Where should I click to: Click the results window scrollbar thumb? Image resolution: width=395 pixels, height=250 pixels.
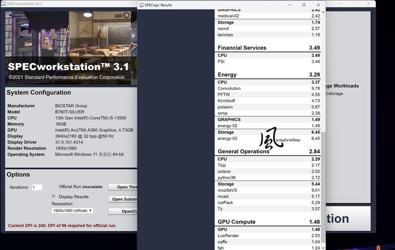coord(323,187)
